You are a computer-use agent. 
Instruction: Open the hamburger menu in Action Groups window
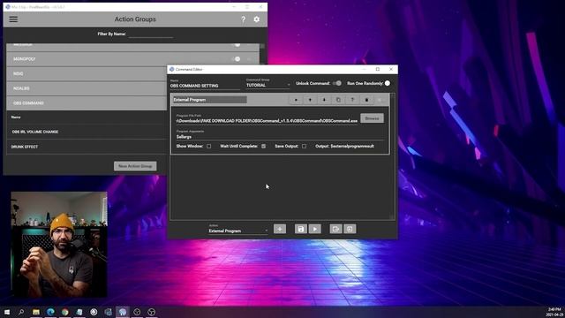(x=13, y=19)
